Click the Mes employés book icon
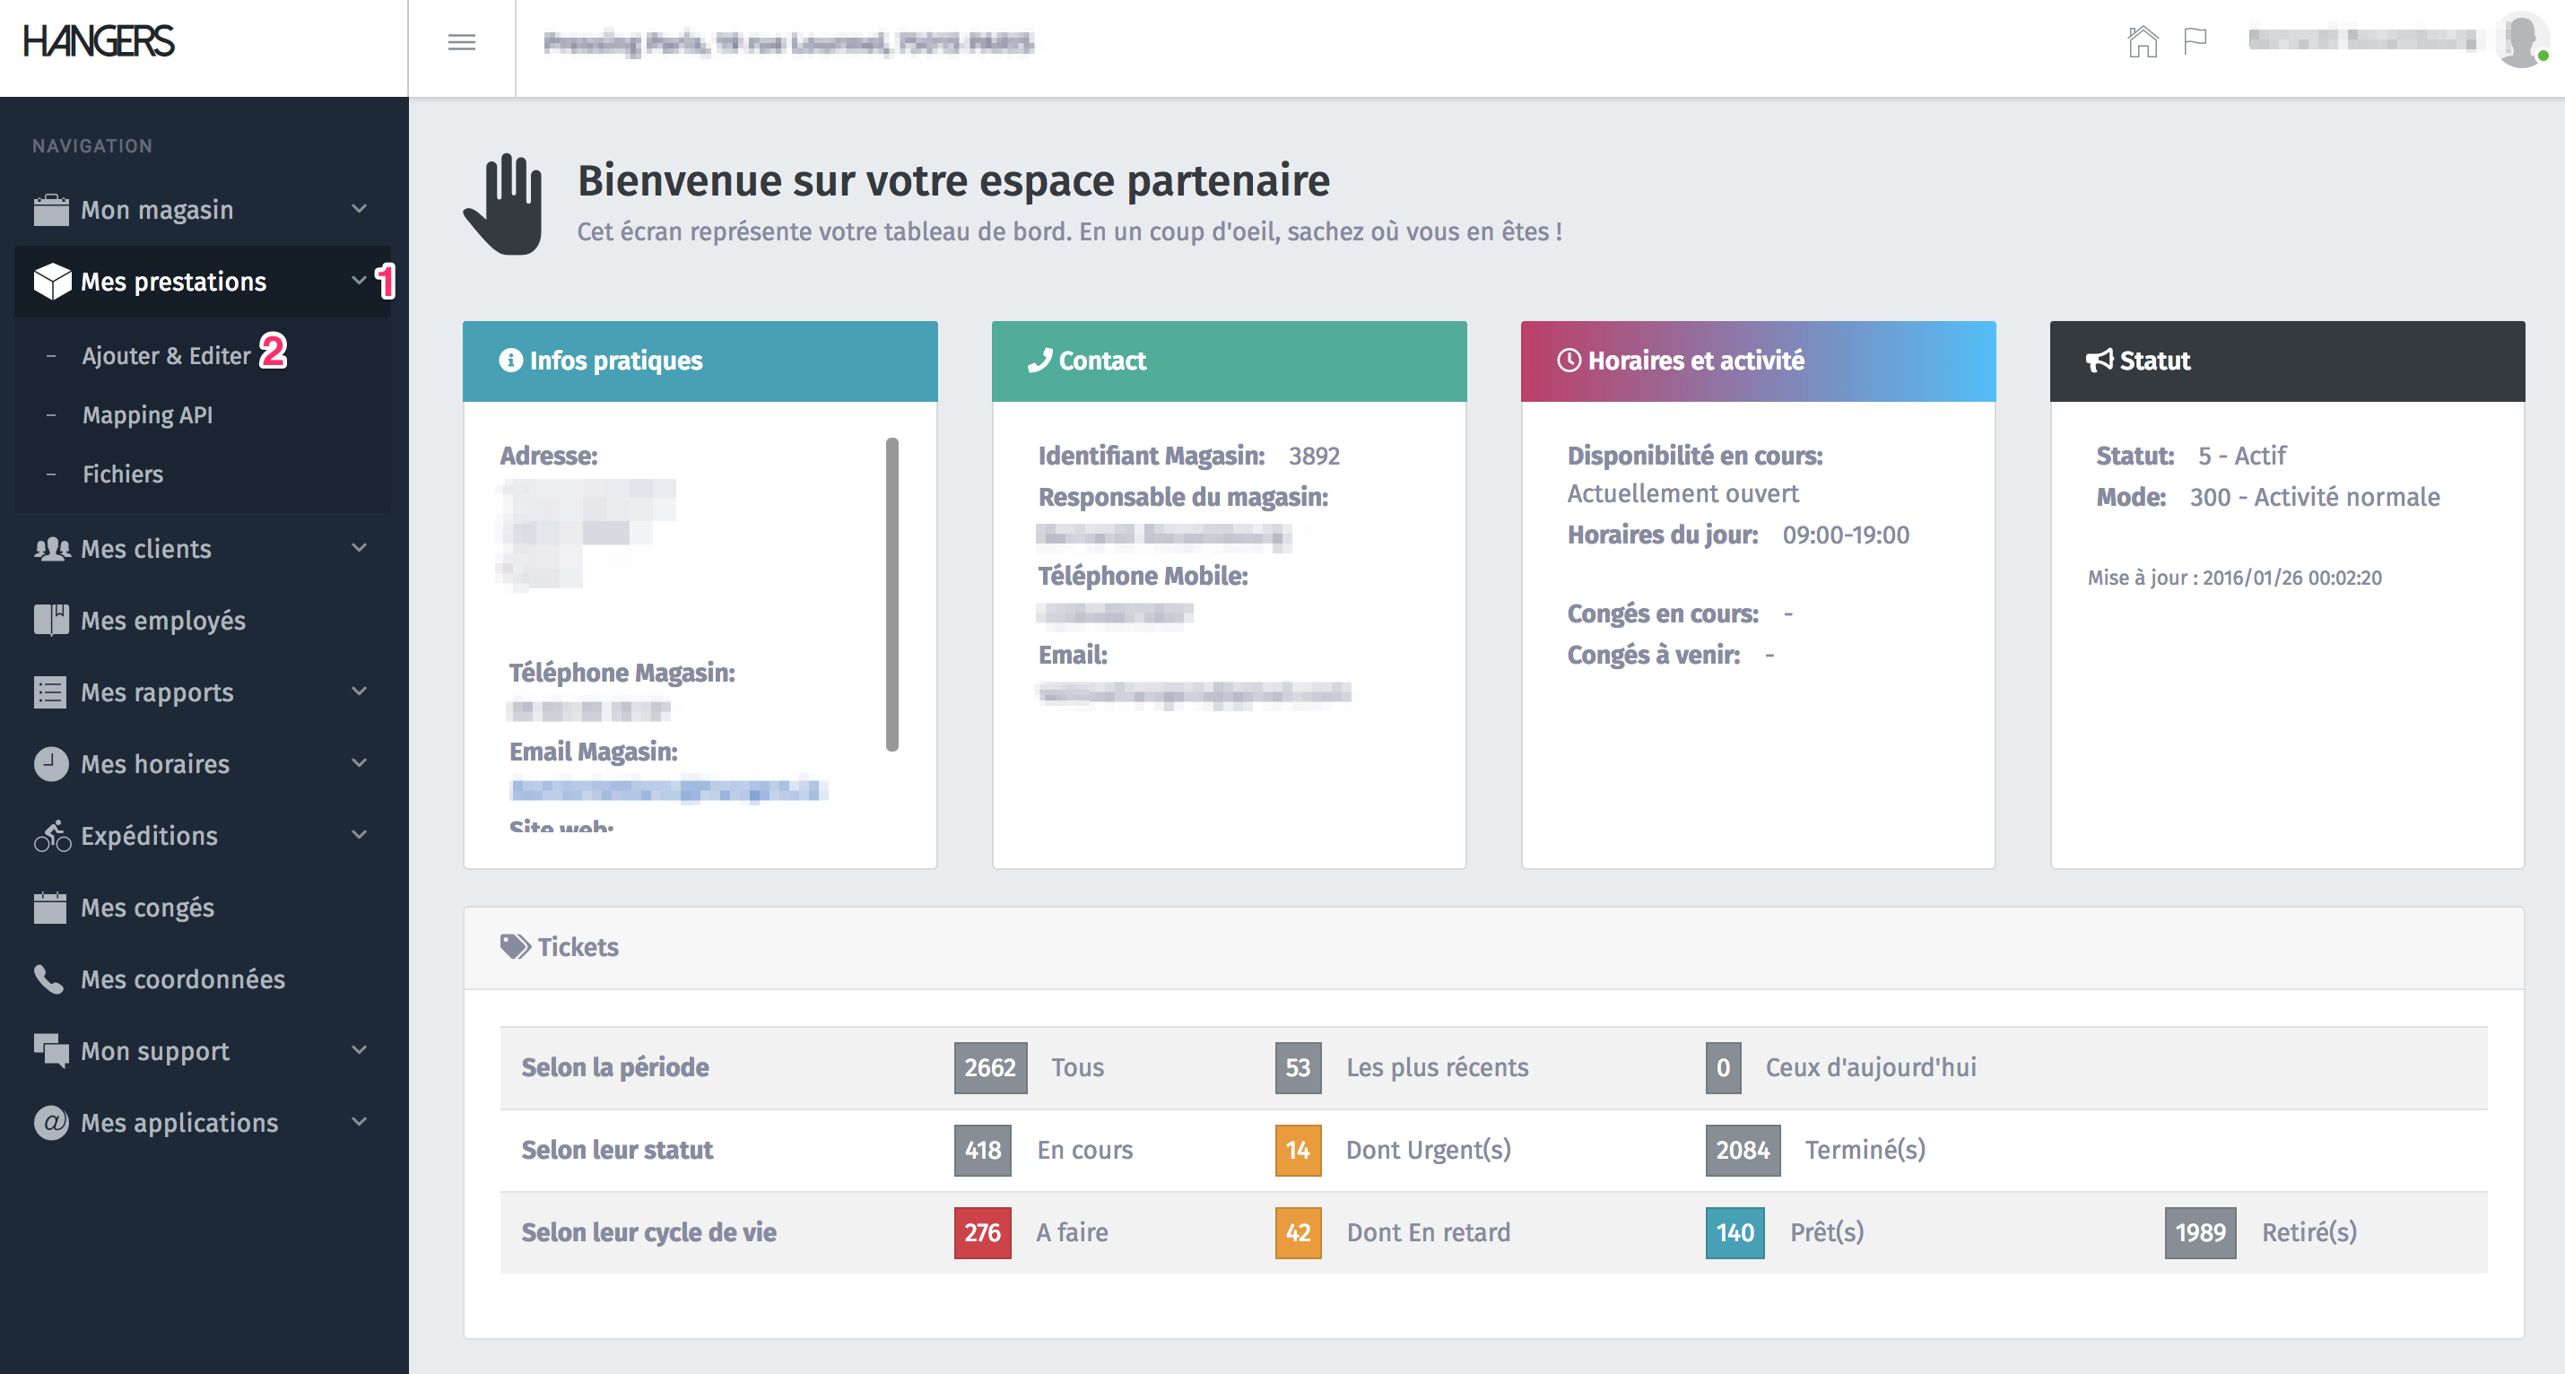The width and height of the screenshot is (2565, 1374). [51, 621]
